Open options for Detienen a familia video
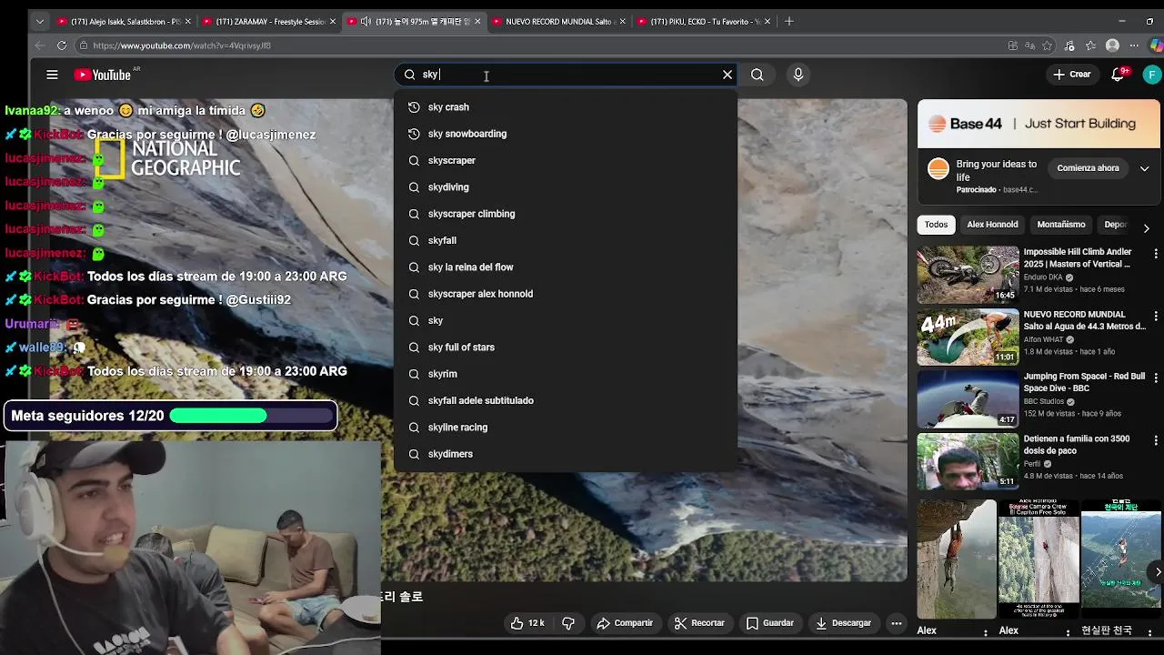 [x=1156, y=440]
